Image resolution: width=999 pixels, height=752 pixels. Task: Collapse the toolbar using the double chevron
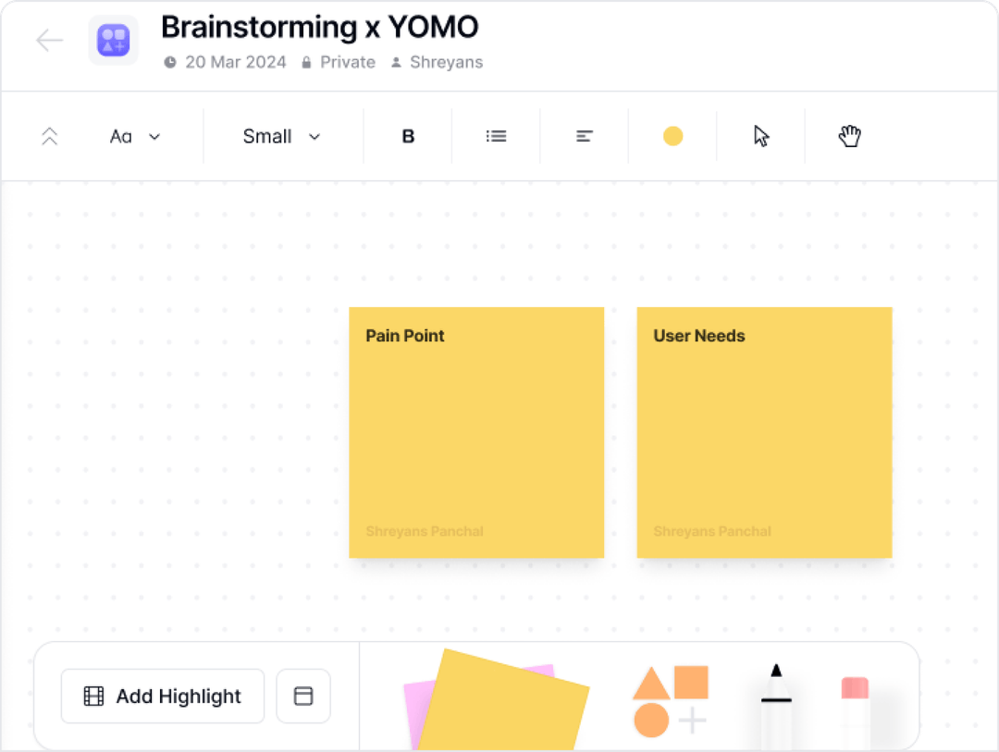(x=50, y=135)
